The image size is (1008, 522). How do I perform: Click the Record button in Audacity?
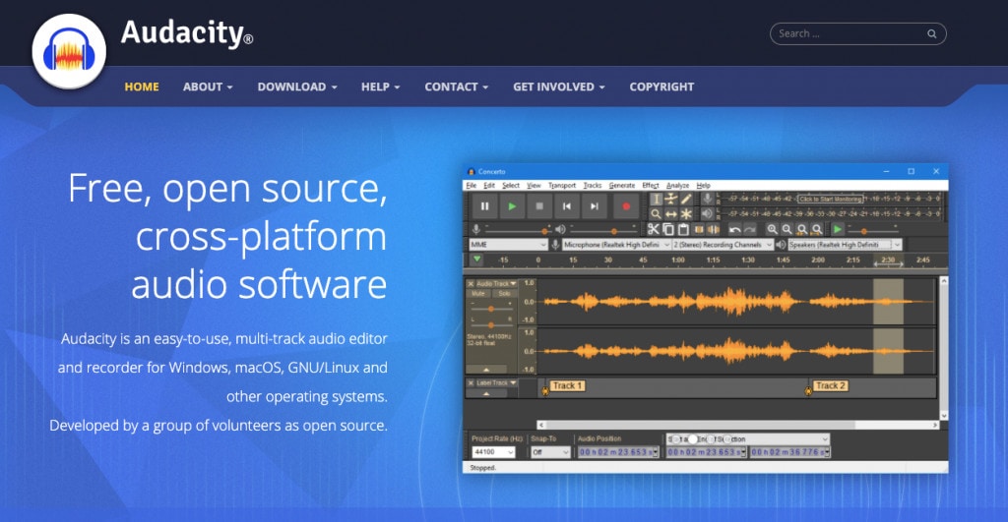[x=625, y=206]
